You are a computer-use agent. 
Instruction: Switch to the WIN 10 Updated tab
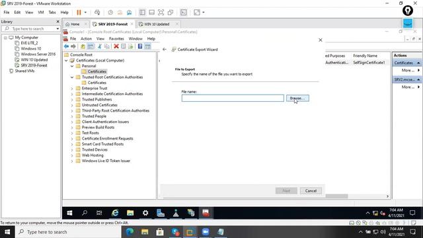tap(157, 24)
